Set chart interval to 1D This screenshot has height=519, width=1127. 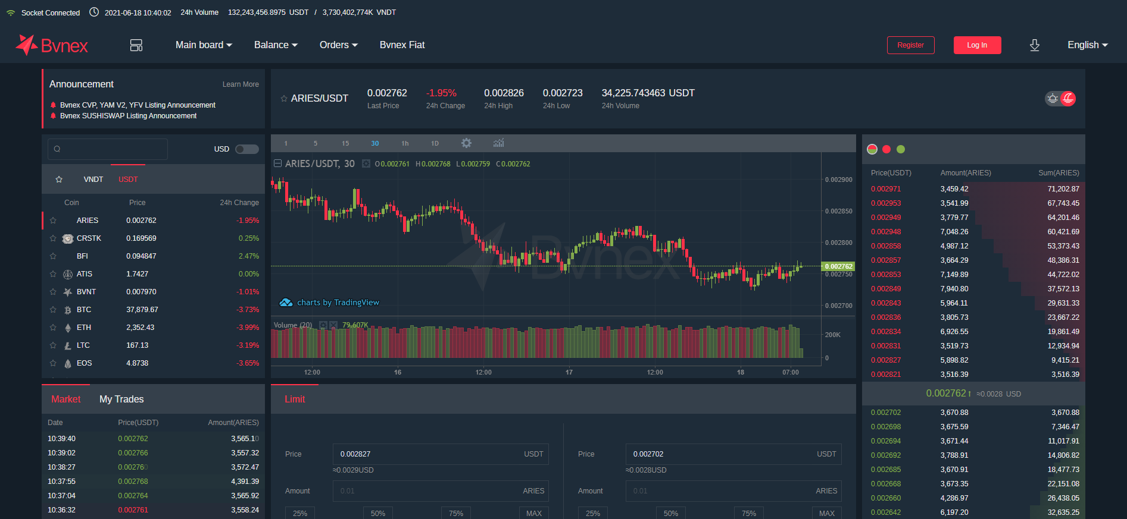435,143
